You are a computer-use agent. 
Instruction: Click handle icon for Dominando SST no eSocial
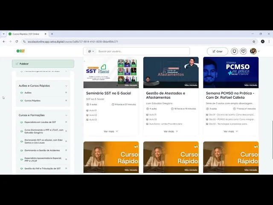click(x=66, y=141)
